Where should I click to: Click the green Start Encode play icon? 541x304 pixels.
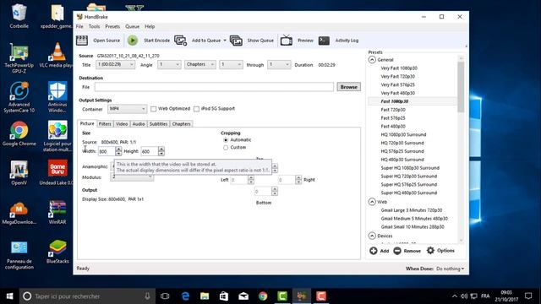(133, 41)
